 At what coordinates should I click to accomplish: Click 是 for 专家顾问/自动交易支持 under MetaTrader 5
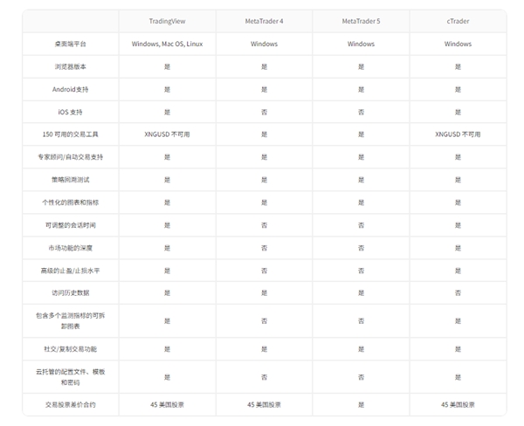pos(361,157)
